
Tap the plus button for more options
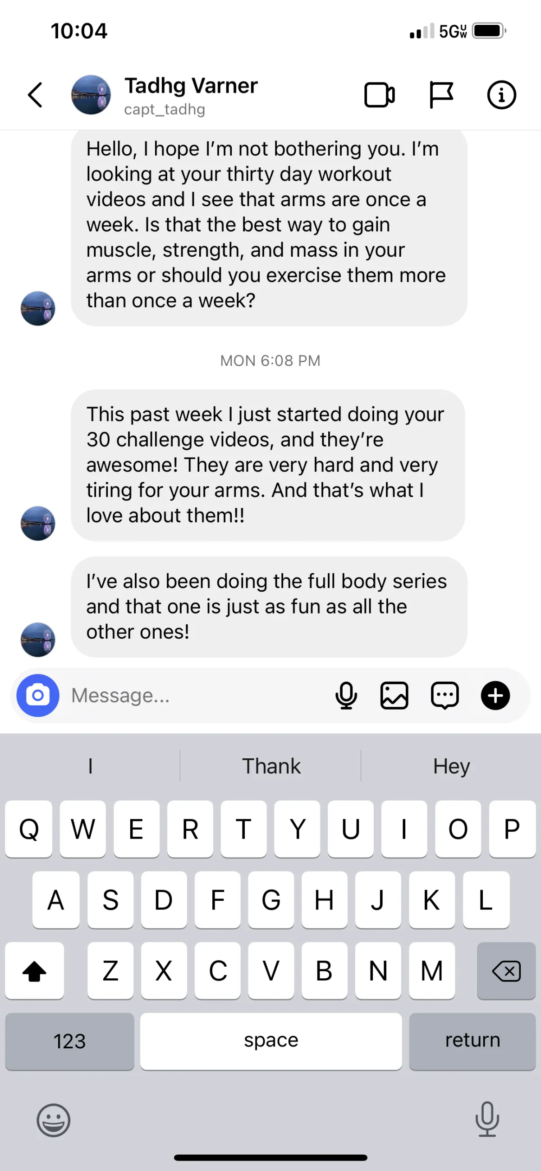tap(495, 696)
